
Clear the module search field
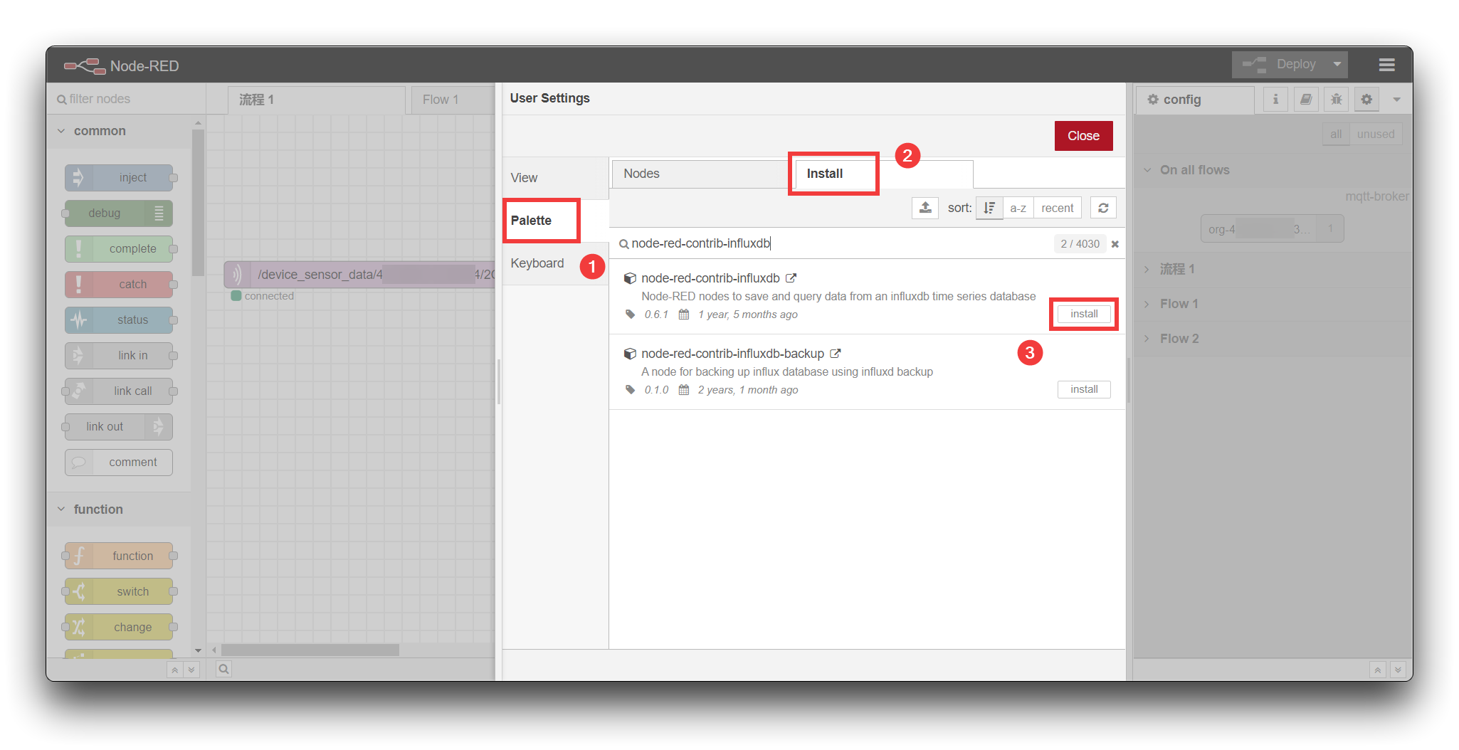click(1115, 244)
